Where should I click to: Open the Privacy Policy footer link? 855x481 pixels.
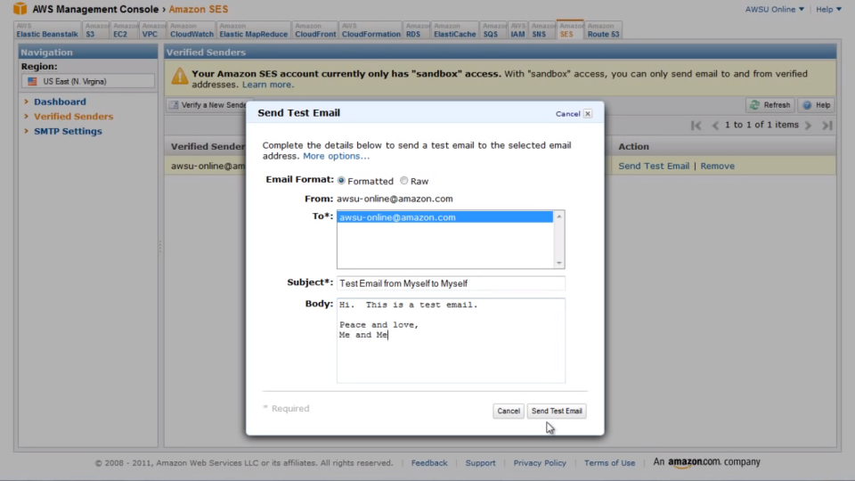(540, 462)
